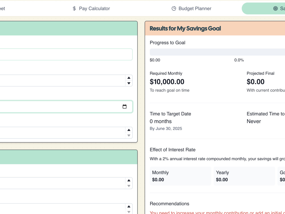Select the Monthly interest card
Viewport: 285px width, 214px height.
click(x=180, y=176)
